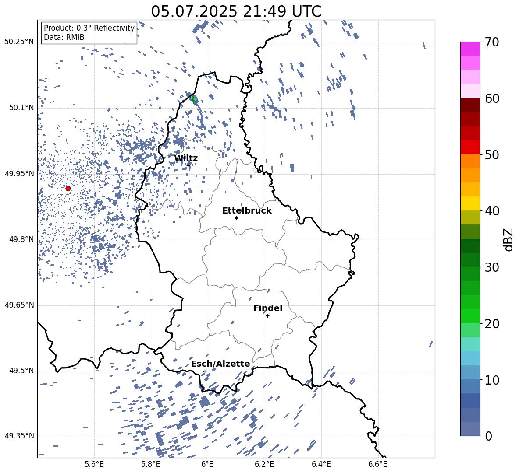Click the Product: 0.3° Reflectivity text
This screenshot has height=473, width=519.
coord(89,28)
